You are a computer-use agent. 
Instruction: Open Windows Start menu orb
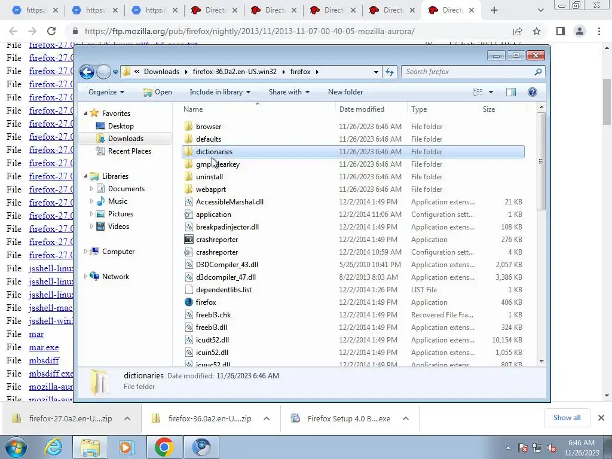tap(16, 447)
